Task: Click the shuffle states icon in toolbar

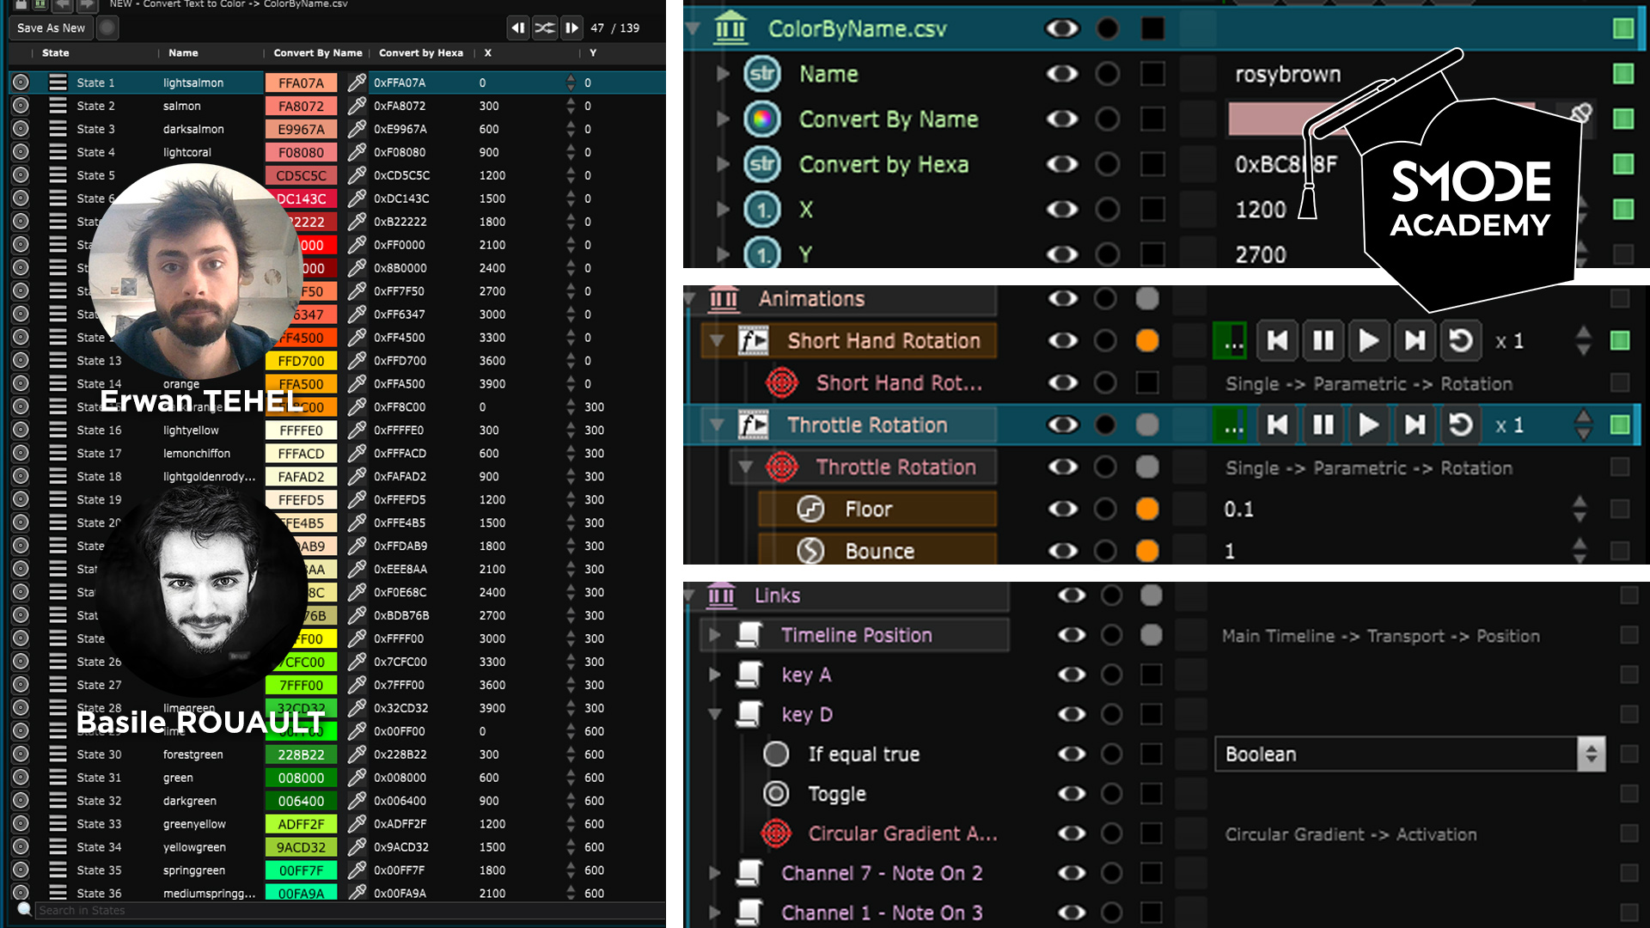Action: (x=545, y=27)
